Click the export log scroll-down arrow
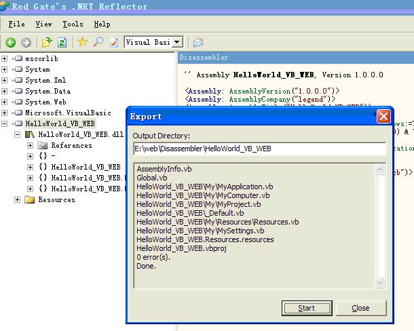 click(x=379, y=282)
